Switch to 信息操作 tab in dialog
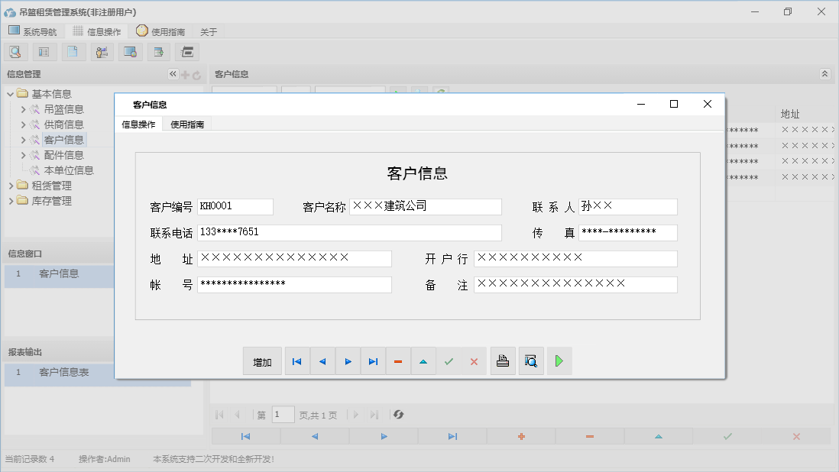 click(138, 124)
